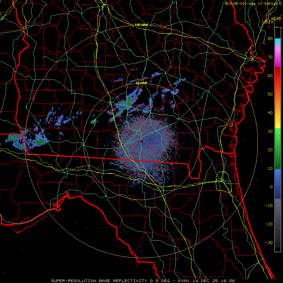Click the 30 value on the dBZ scale

click(x=270, y=131)
